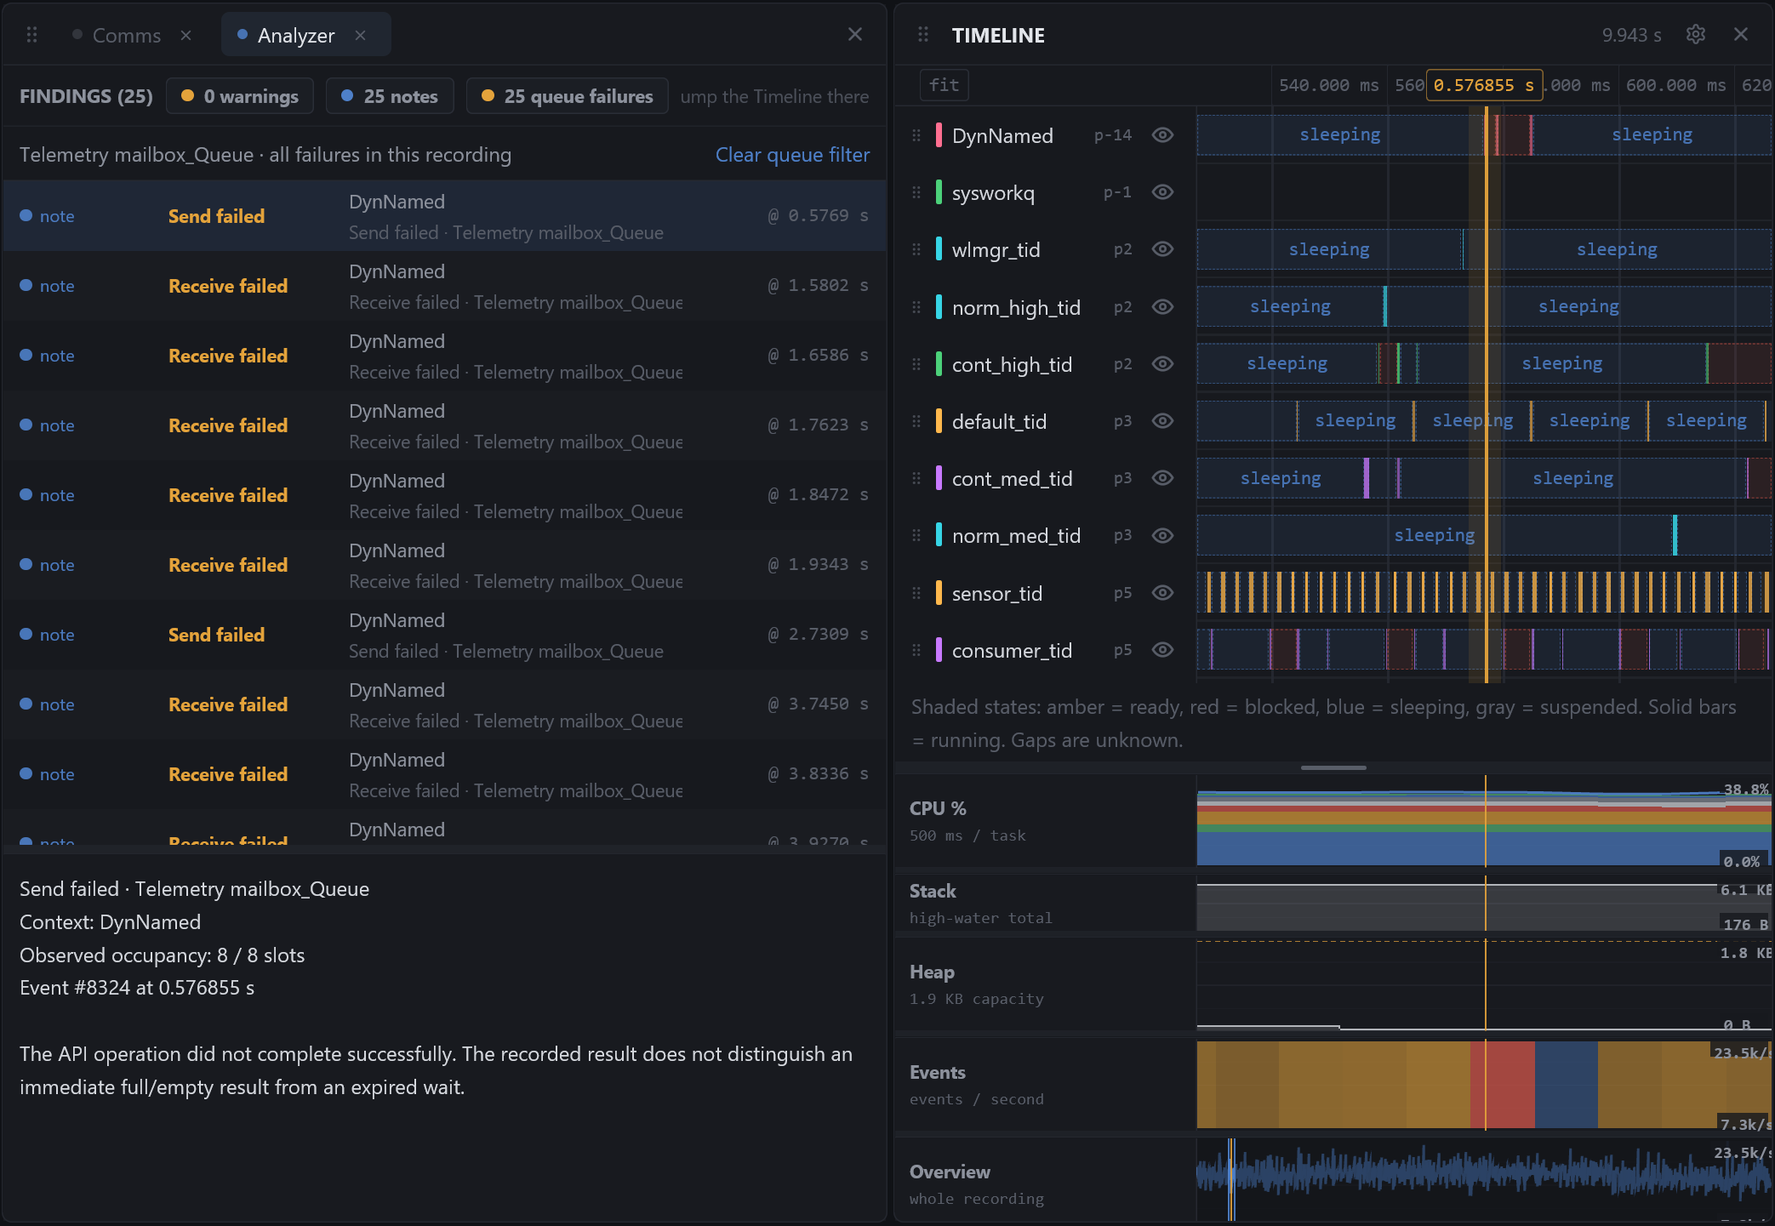Click the left panel grip handle icon
1775x1226 pixels.
click(32, 35)
